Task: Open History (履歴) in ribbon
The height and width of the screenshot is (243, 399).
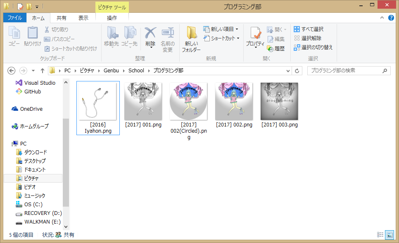Action: (276, 48)
